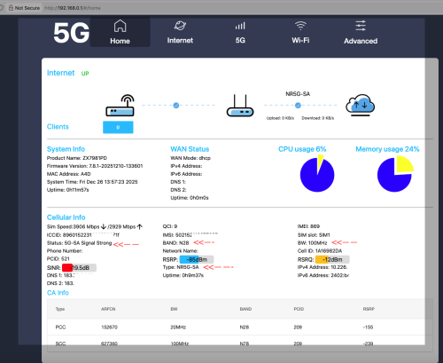Click the NR5G-SA link checkmark dot
Image resolution: width=443 pixels, height=363 pixels.
[298, 105]
